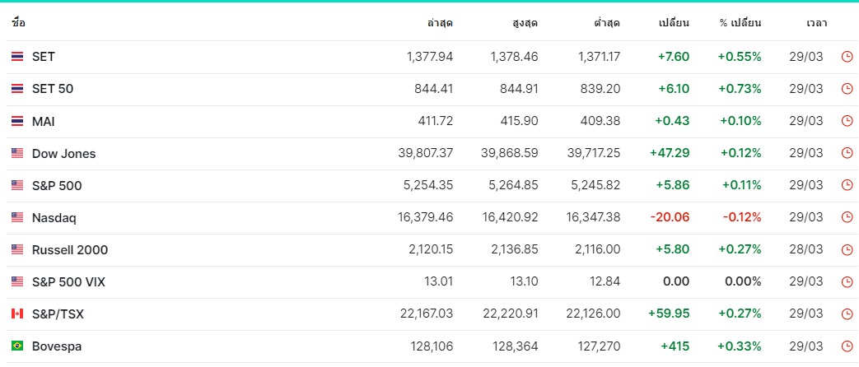Click the clock icon in S&P 500 VIX row
Screen dimensions: 859x367
pyautogui.click(x=847, y=282)
